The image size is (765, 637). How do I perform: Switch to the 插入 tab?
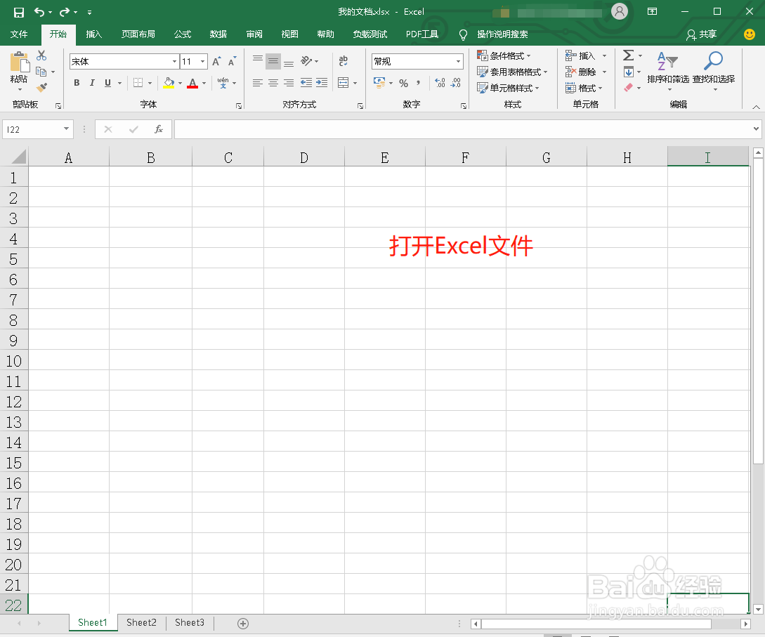point(93,34)
